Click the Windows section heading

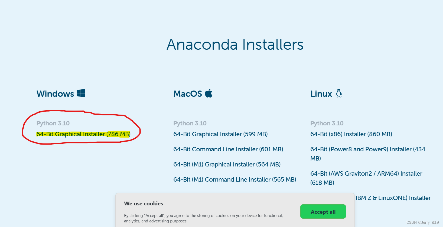(x=55, y=94)
